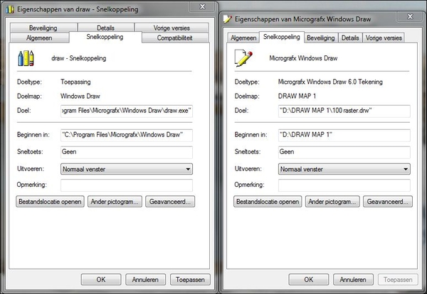Click 'Micrografx Windows Draw 6.0 Tekening' text

click(x=330, y=82)
